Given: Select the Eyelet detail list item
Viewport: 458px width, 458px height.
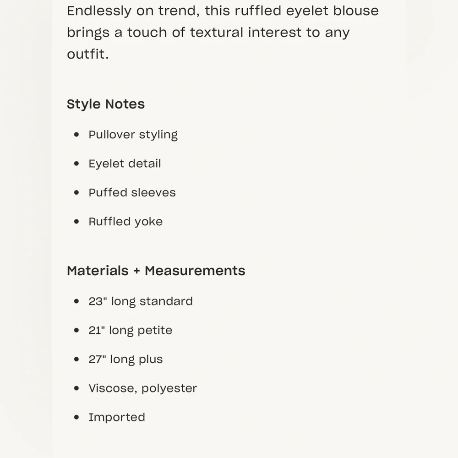Looking at the screenshot, I should pyautogui.click(x=125, y=164).
